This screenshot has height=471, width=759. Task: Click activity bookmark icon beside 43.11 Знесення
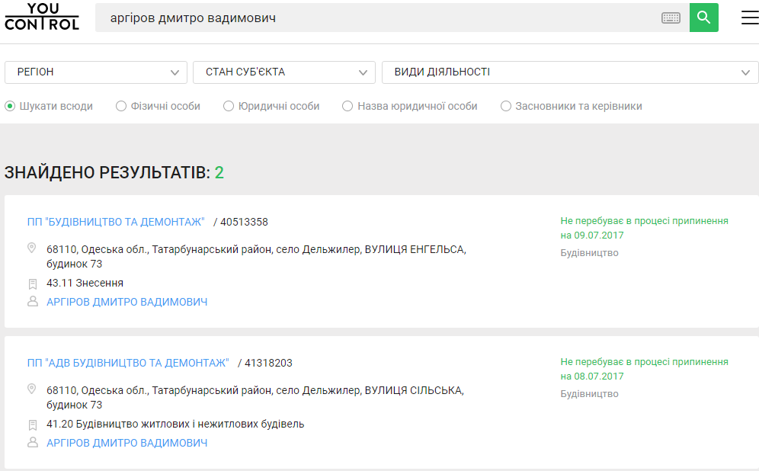coord(32,284)
